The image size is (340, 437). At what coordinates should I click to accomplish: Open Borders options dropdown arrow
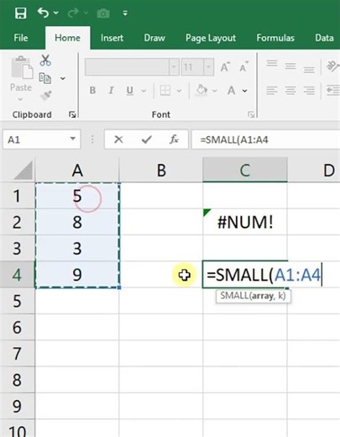179,91
